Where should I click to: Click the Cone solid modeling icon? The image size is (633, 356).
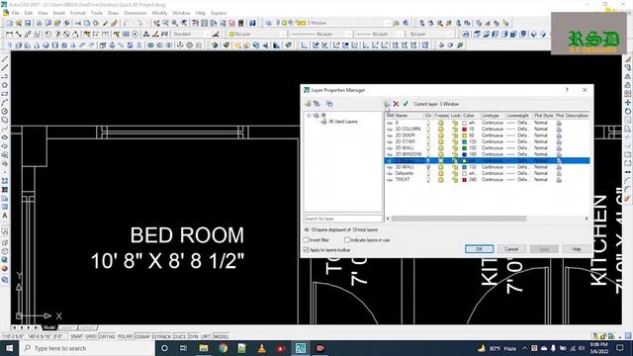coord(37,45)
